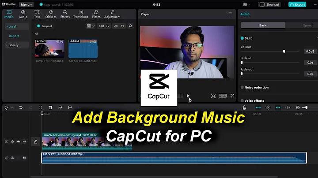Viewport: 318px width, 178px height.
Task: Switch to the Speed tab
Action: [308, 25]
